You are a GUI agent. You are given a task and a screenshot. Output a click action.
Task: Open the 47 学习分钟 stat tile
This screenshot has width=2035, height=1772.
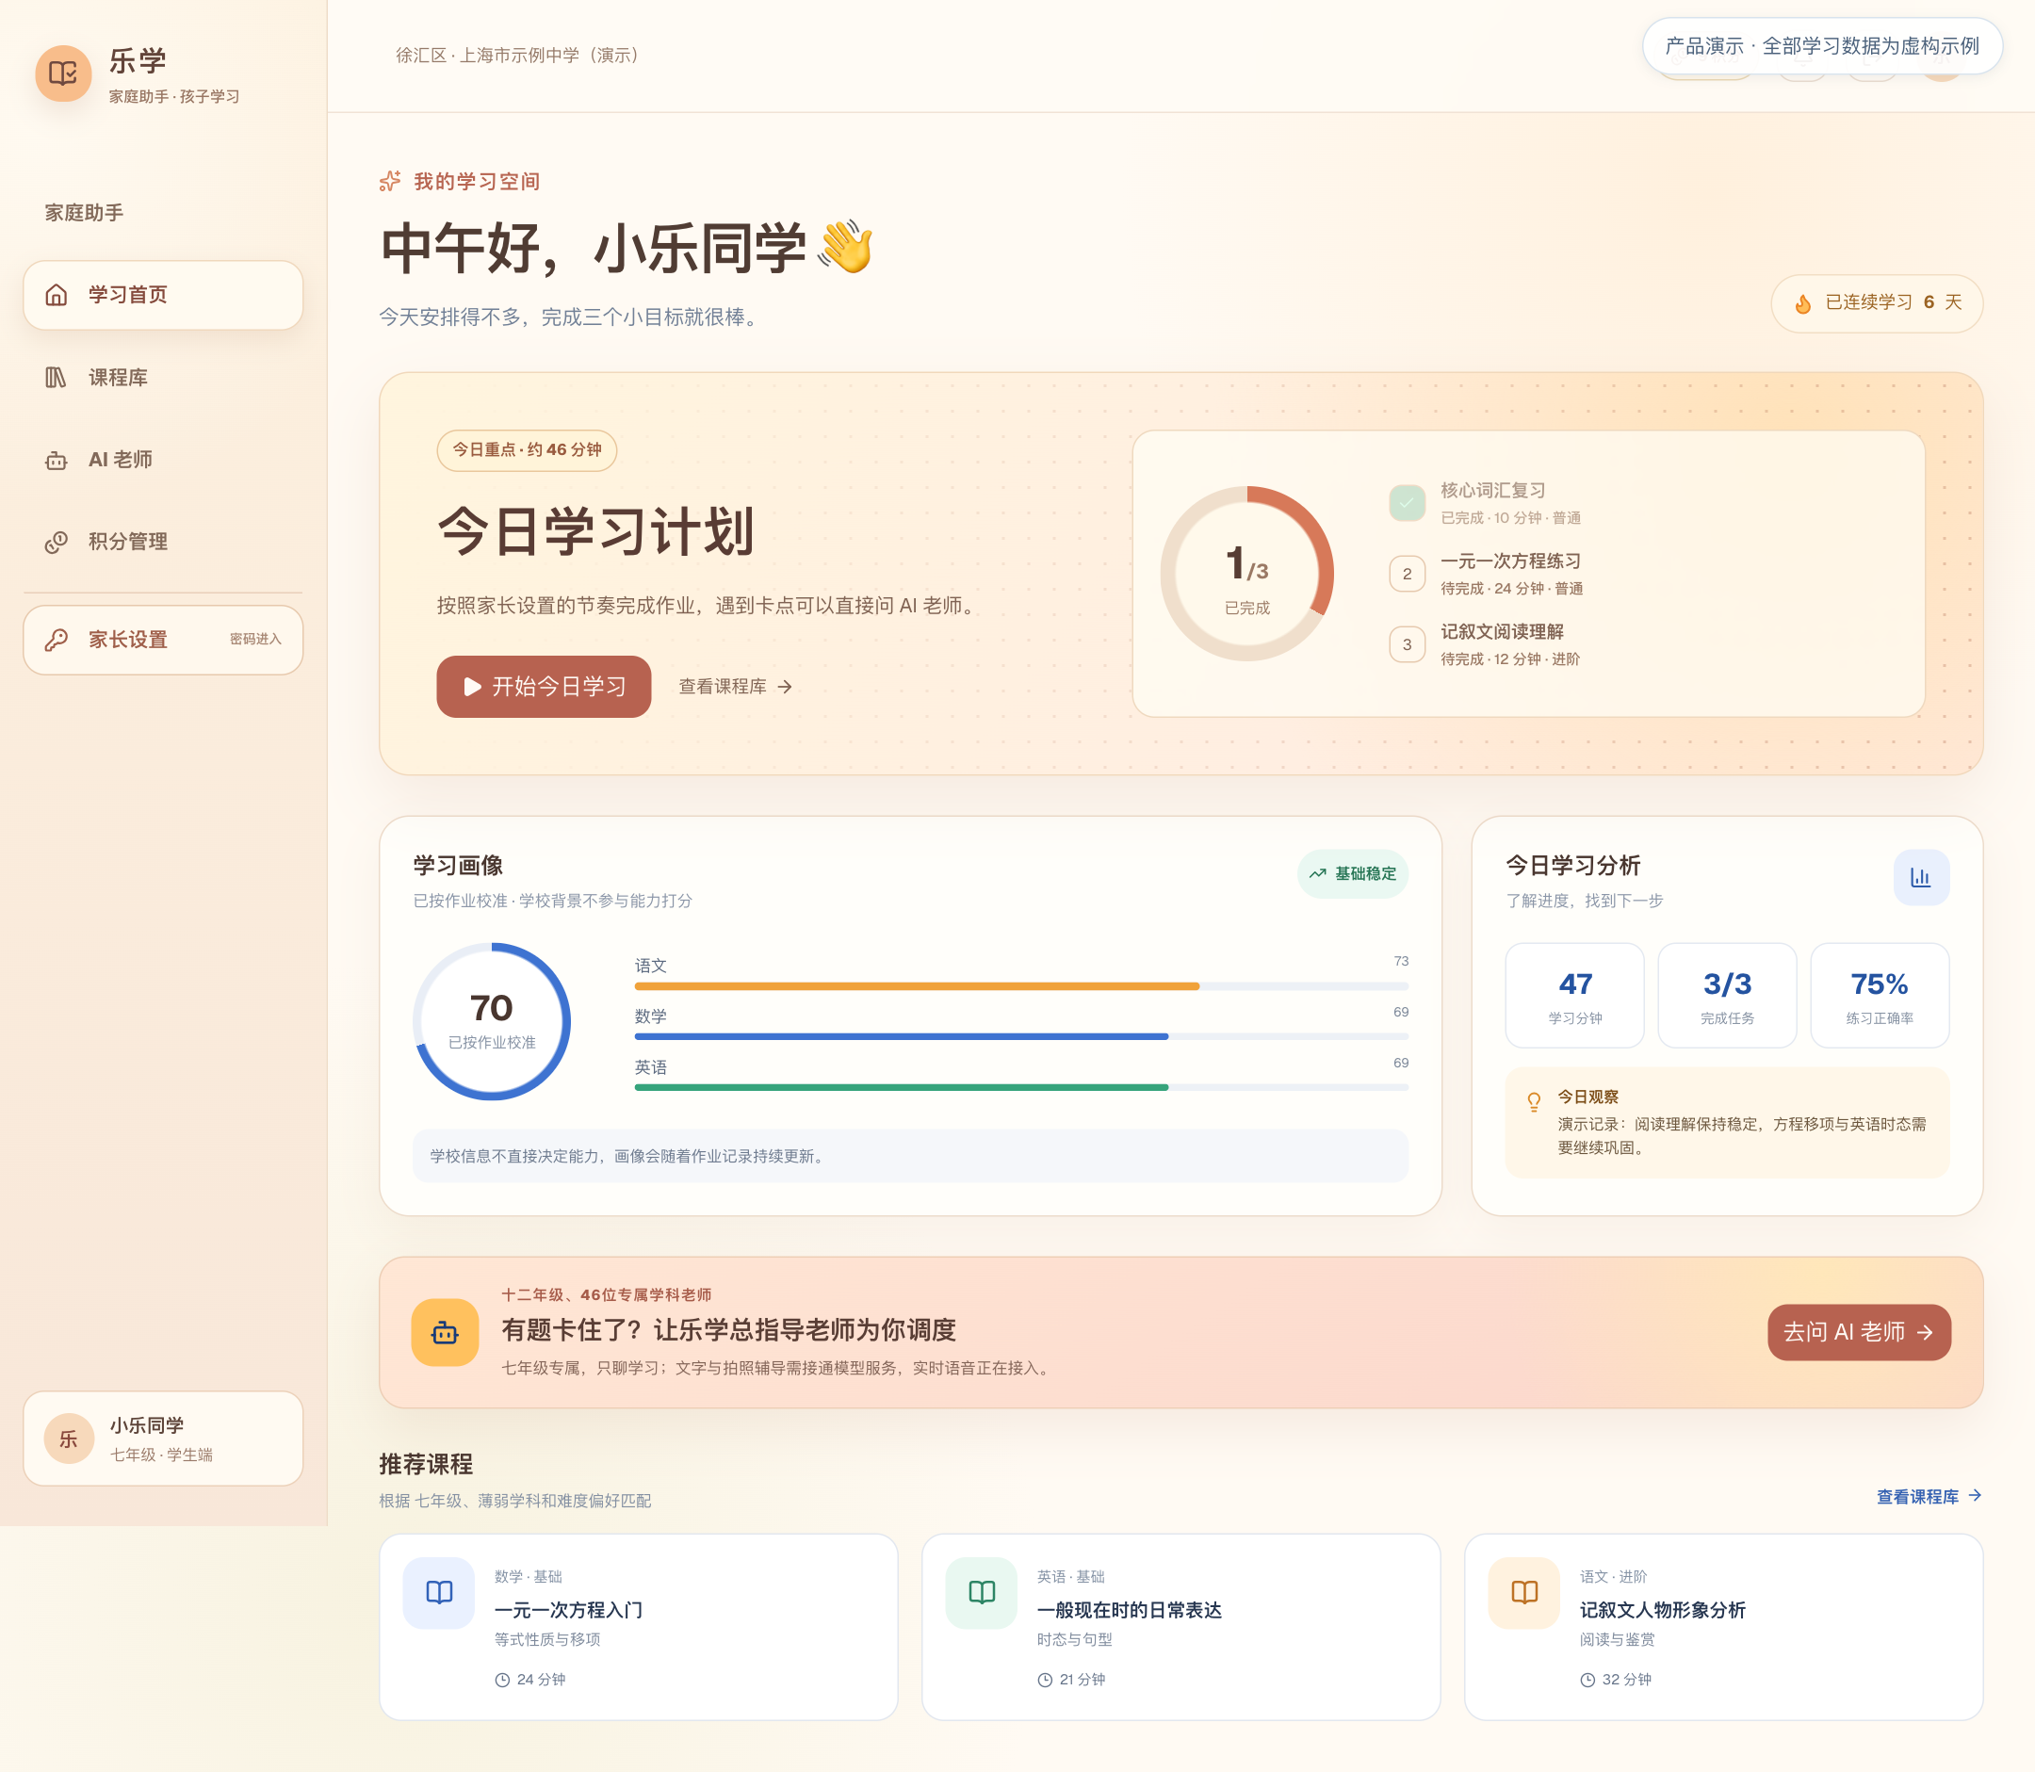tap(1575, 995)
